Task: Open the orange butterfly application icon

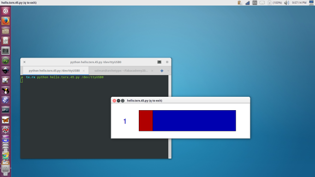Action: (x=6, y=120)
